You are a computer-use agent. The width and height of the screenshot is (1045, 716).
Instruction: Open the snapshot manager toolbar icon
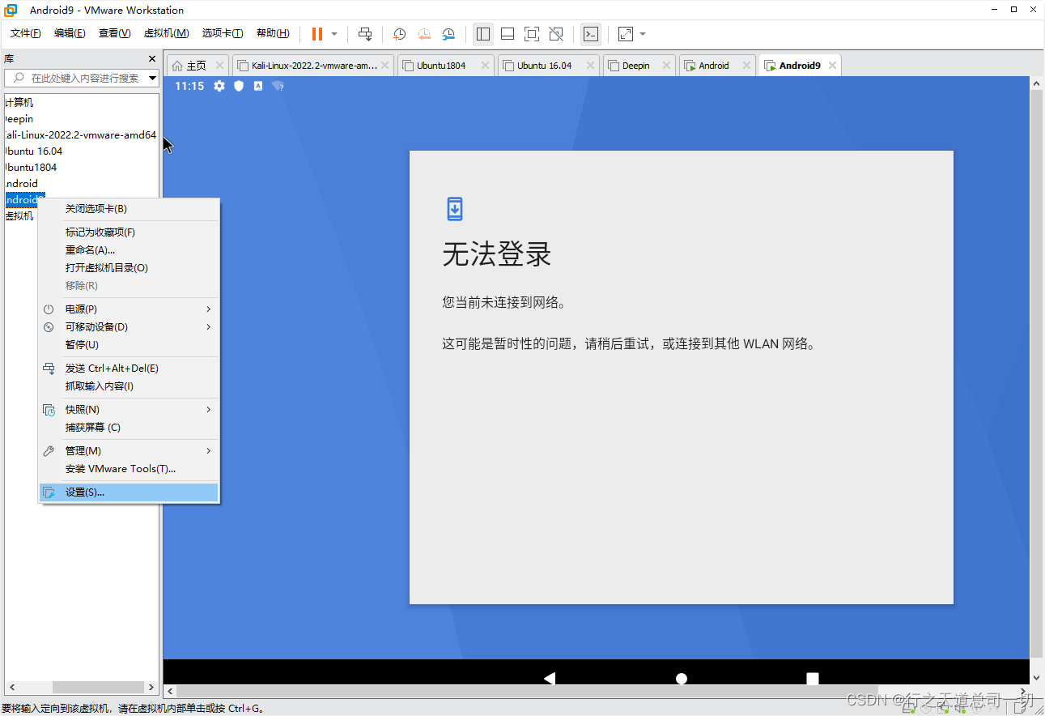click(x=448, y=34)
